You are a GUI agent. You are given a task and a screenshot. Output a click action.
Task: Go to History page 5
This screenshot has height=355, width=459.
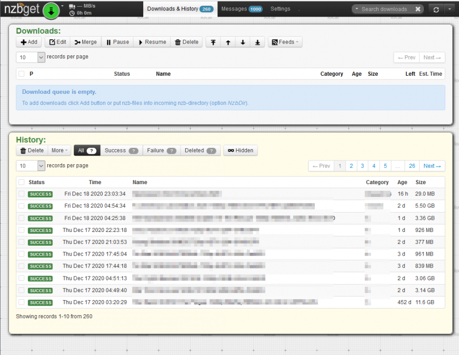[x=385, y=166]
